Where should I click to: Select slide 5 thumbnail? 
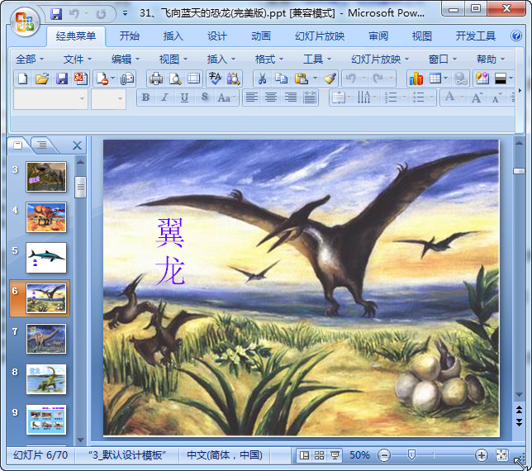coord(46,258)
